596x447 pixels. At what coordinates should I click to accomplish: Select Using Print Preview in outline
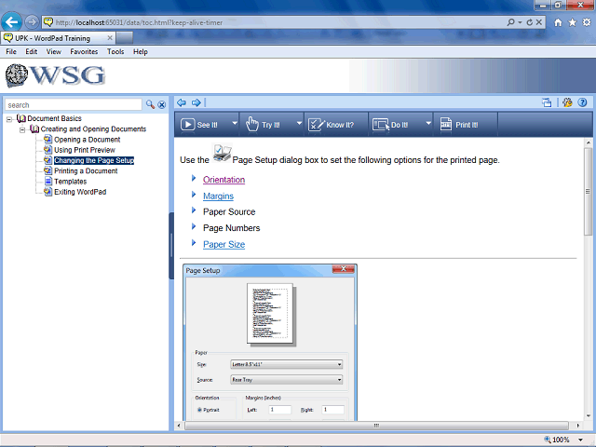(85, 150)
